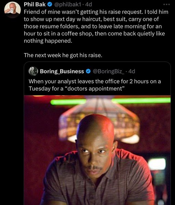The image size is (175, 205).
Task: Open Phil Bak's profile avatar
Action: (12, 10)
